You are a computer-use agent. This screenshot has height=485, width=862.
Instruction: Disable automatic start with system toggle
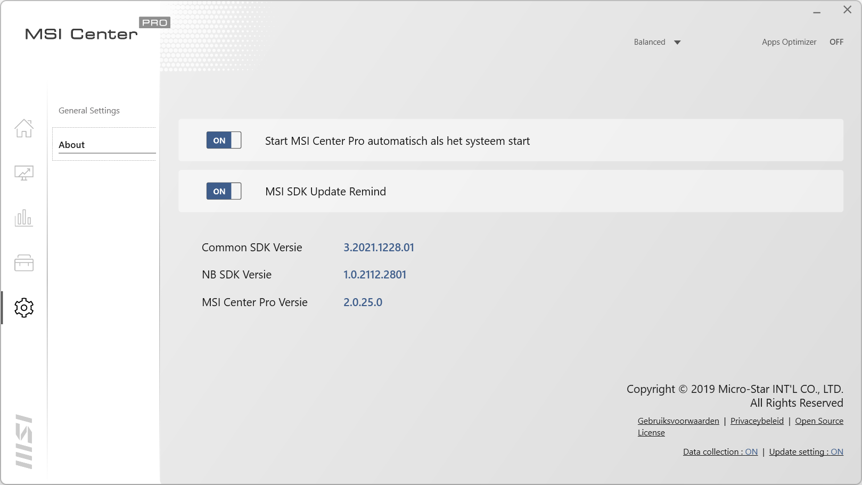click(x=224, y=141)
